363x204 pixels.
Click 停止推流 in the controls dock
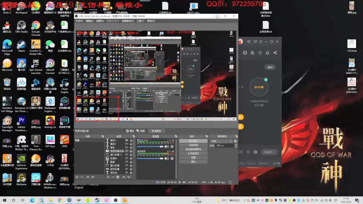(x=193, y=141)
